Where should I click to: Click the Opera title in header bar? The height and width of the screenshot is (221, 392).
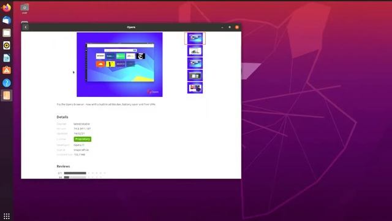tap(131, 27)
